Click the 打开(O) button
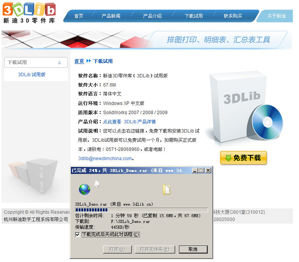 pos(117,249)
